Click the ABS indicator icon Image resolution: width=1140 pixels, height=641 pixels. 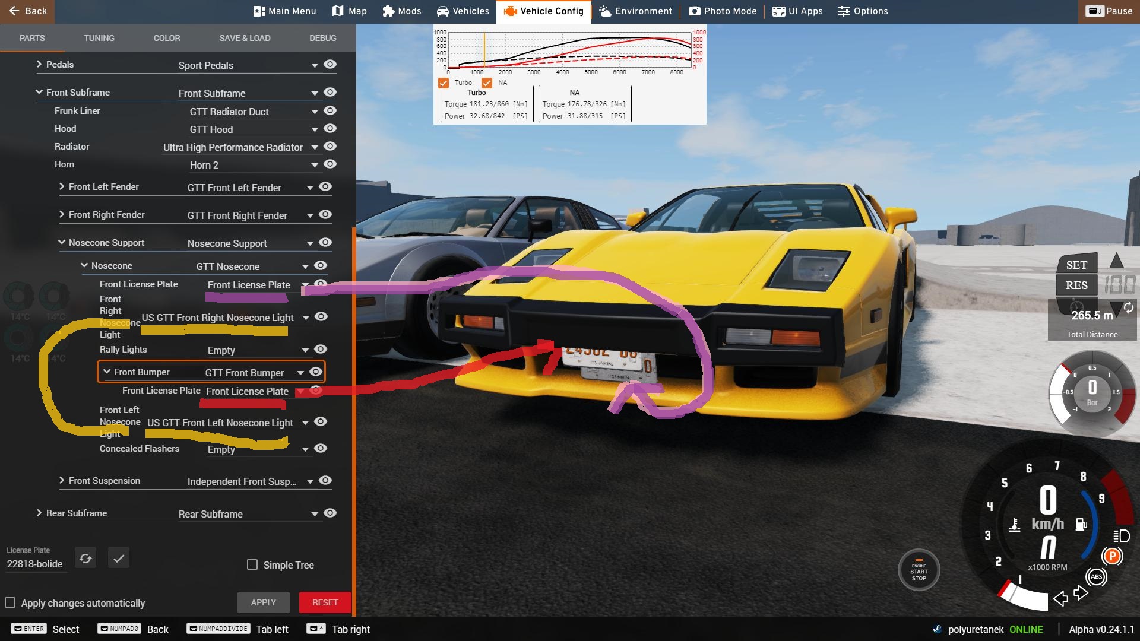1096,577
